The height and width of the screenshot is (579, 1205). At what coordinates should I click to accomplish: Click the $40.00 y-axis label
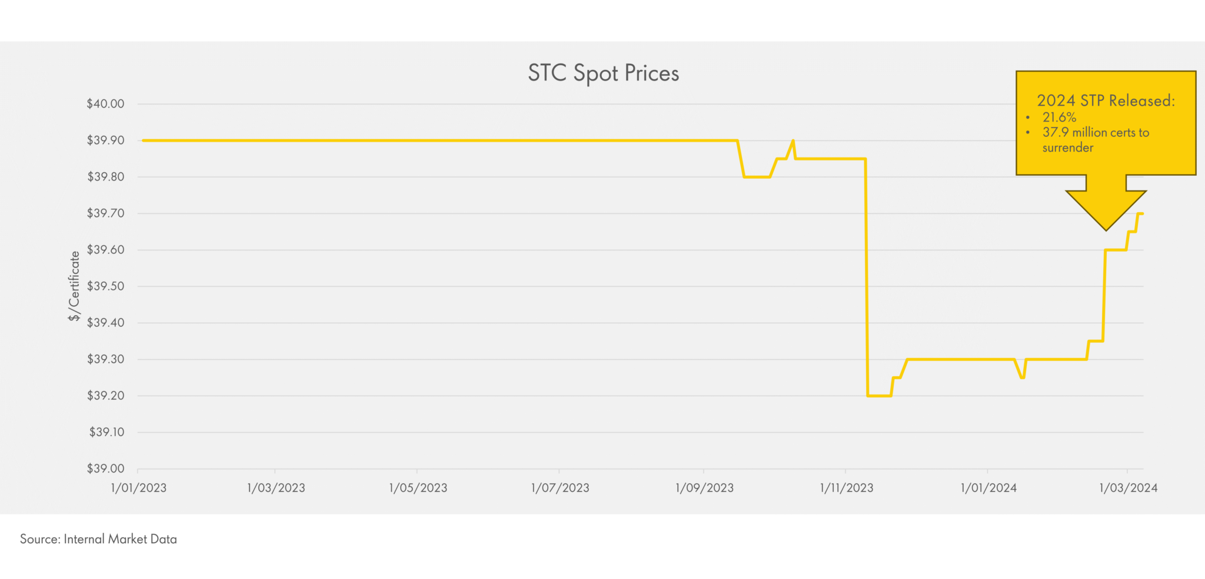click(x=106, y=104)
